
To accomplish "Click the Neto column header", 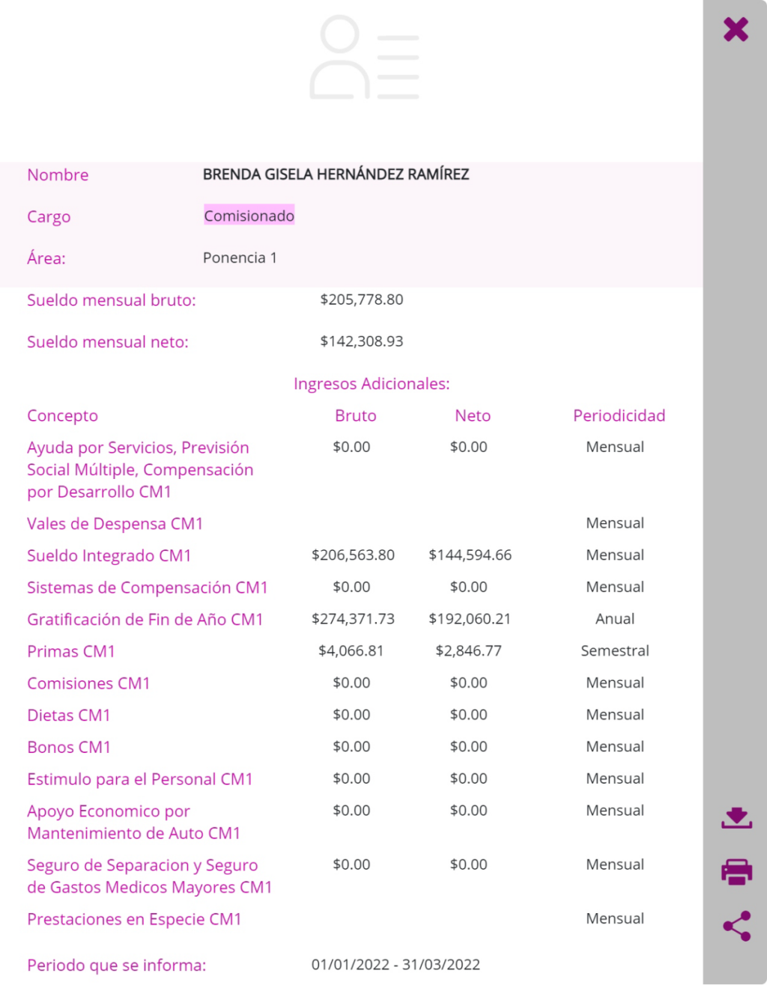I will tap(473, 415).
